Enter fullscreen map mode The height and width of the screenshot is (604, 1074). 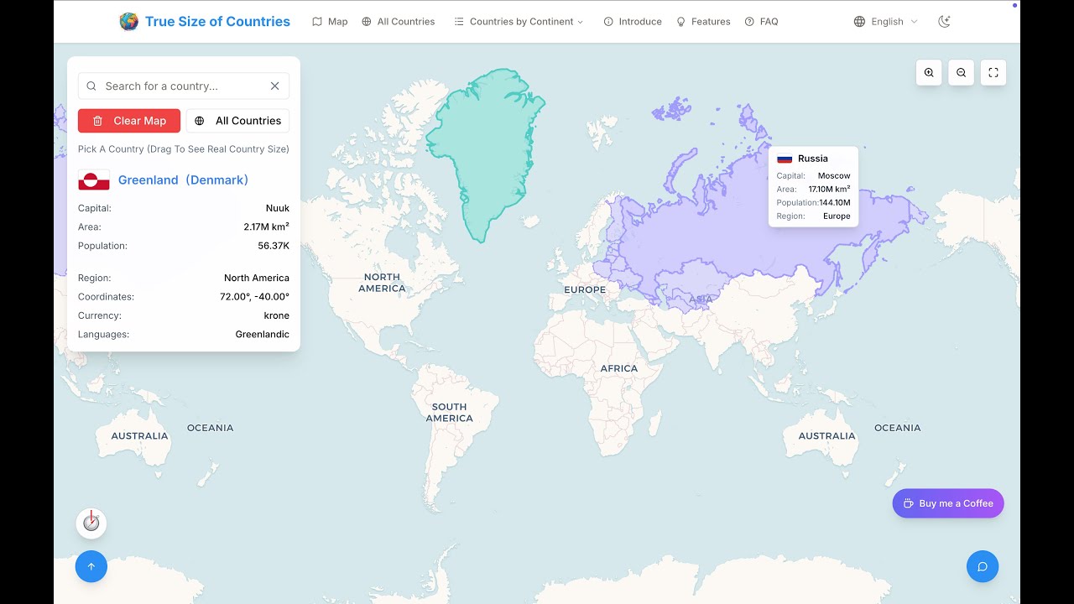click(x=993, y=73)
